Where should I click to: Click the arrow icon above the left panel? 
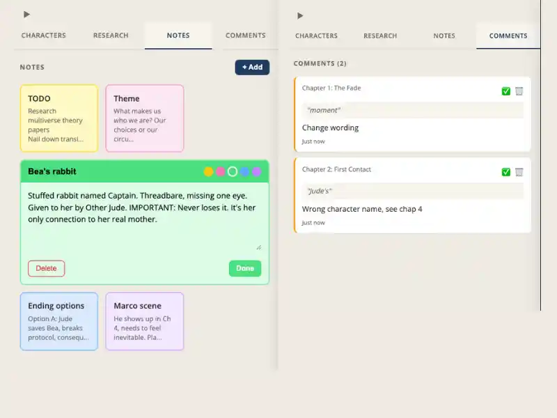[x=26, y=13]
